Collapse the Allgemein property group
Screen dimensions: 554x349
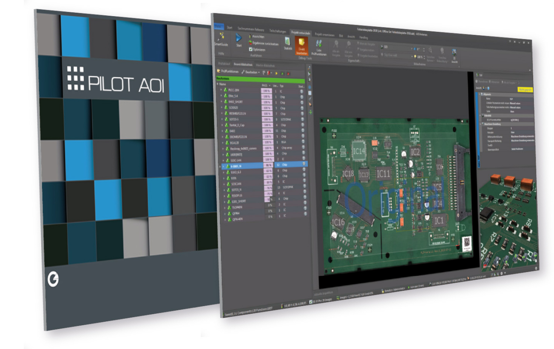pos(480,94)
